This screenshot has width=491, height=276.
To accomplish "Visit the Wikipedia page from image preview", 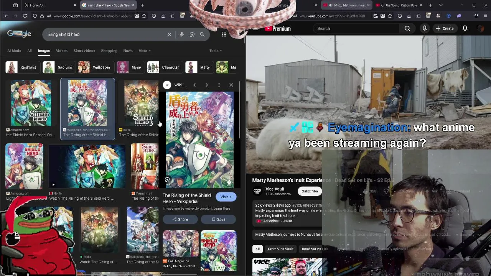I will 226,197.
